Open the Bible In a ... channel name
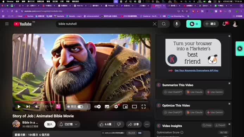Viewport: 244px width, 137px height. (x=30, y=123)
